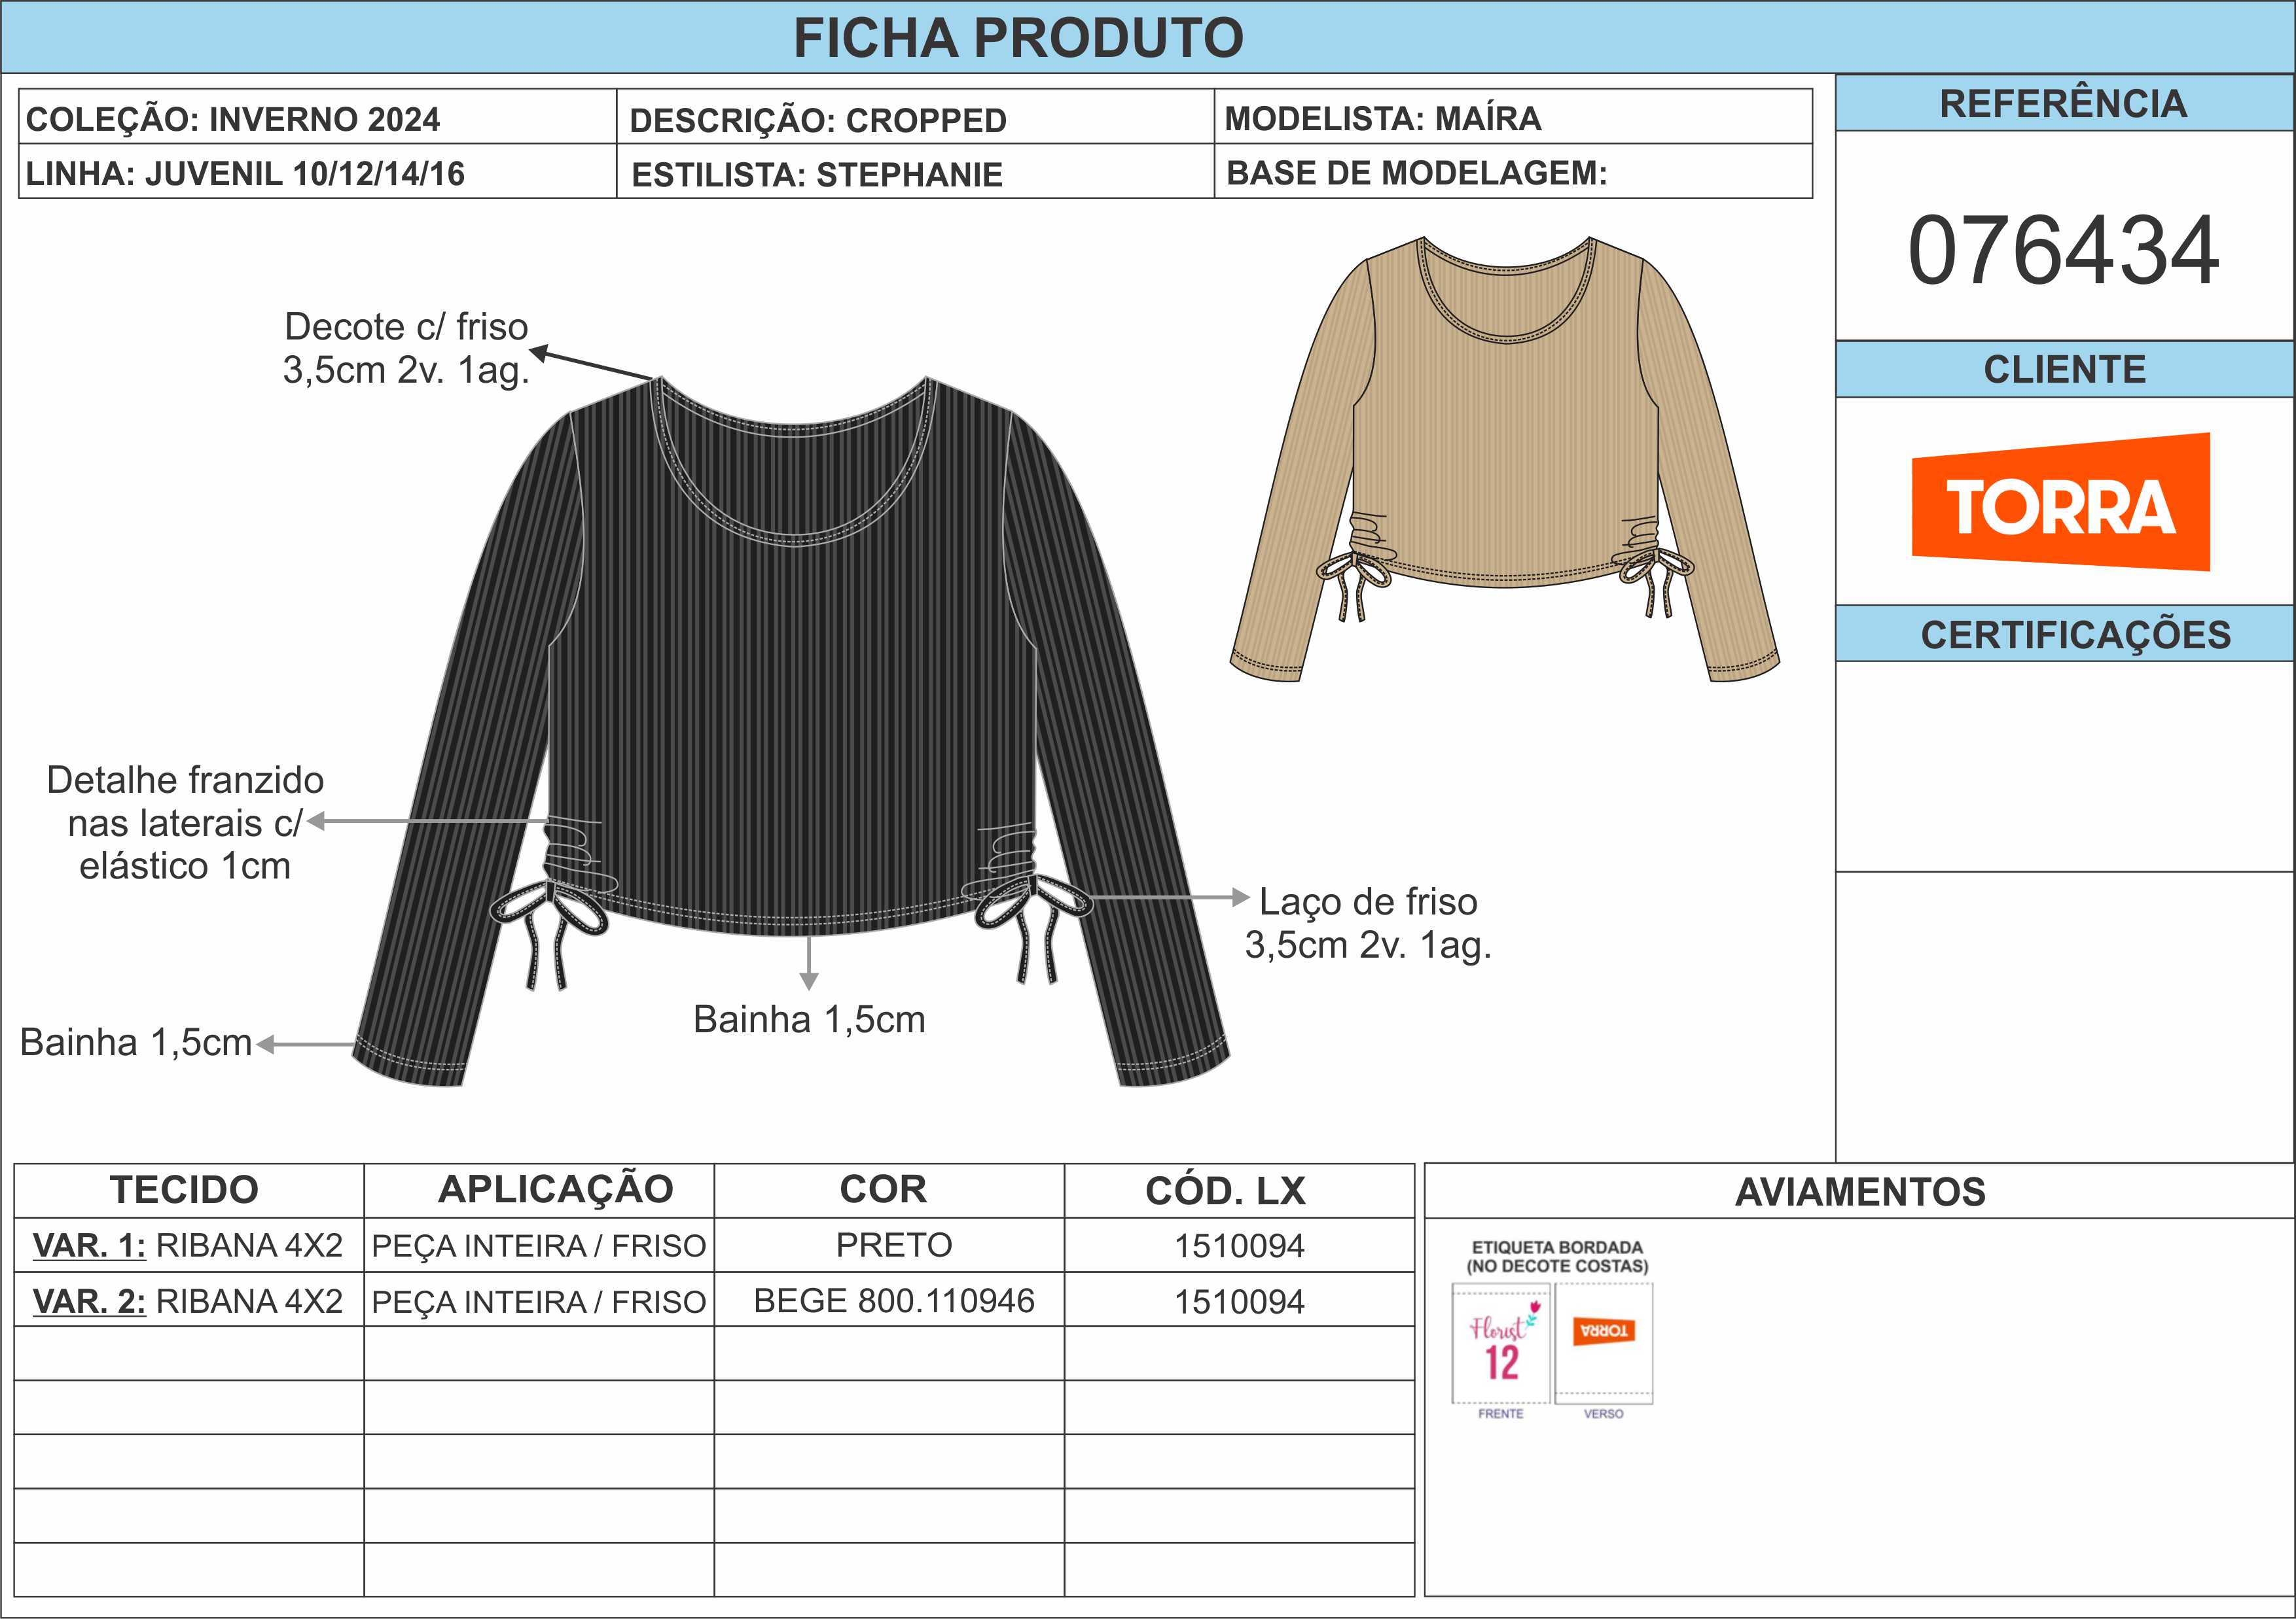2296x1619 pixels.
Task: Click the reference number 076434
Action: pos(2063,250)
